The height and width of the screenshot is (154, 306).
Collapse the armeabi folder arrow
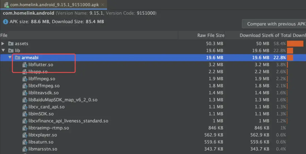(10, 58)
